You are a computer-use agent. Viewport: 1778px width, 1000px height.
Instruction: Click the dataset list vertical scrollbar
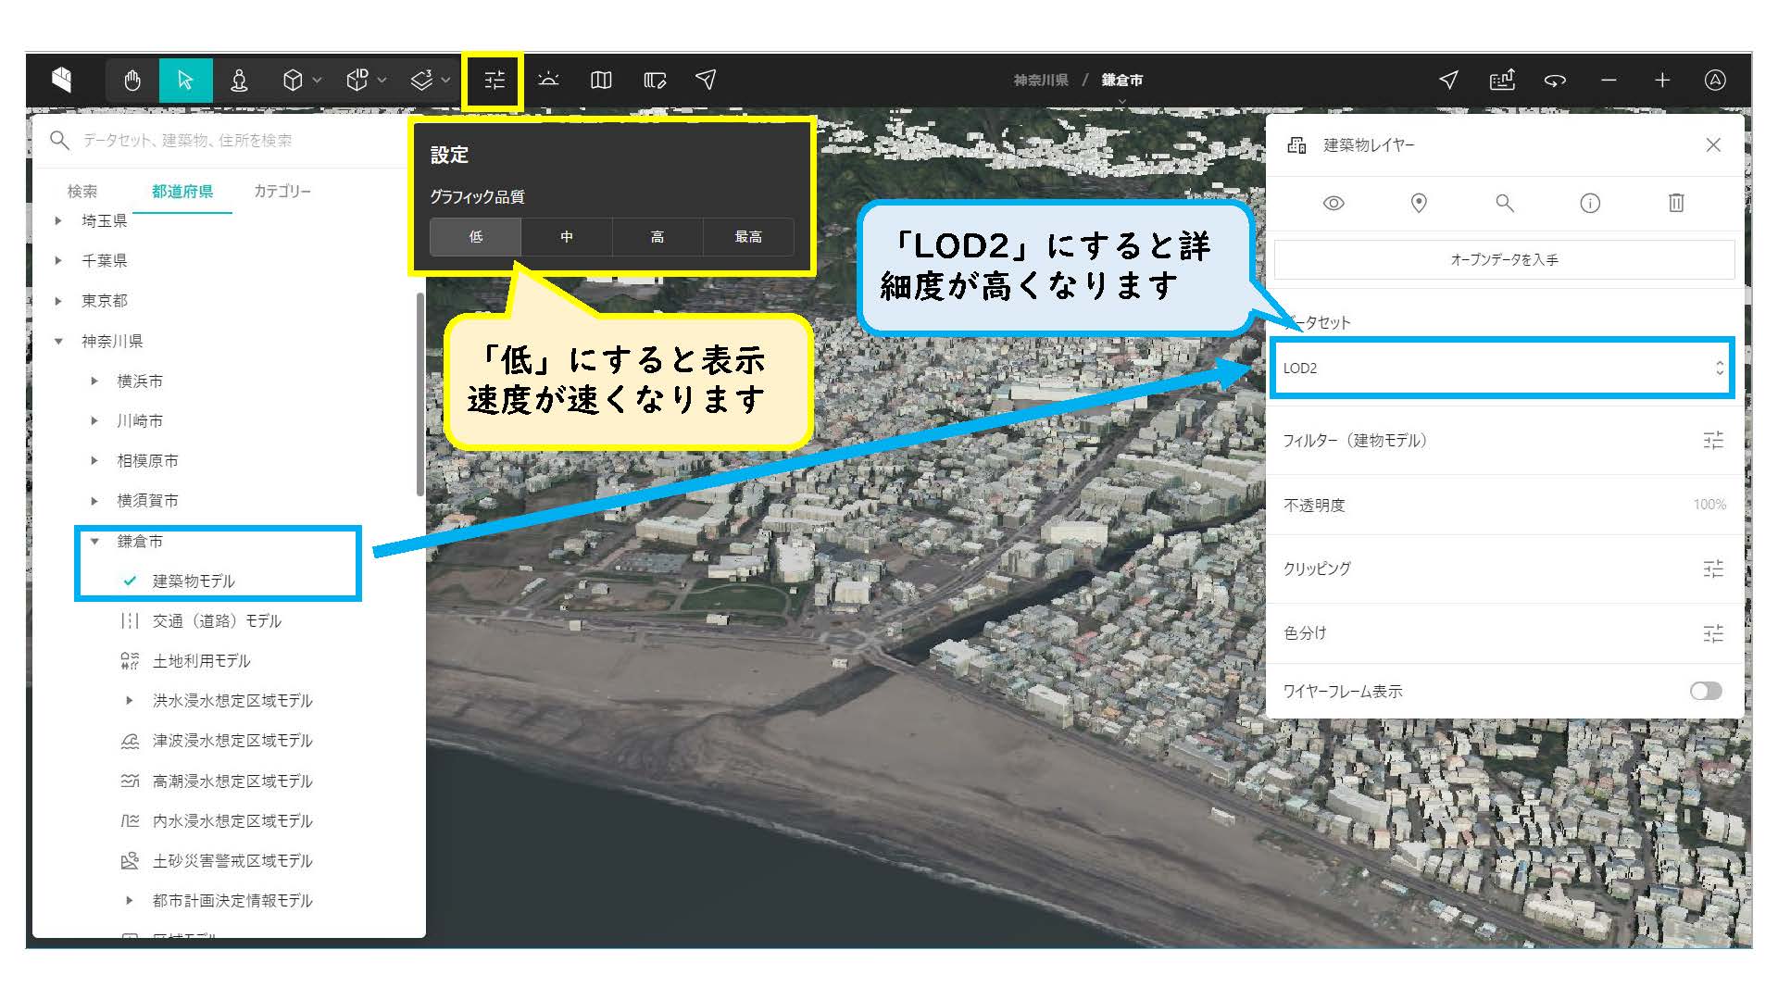420,394
